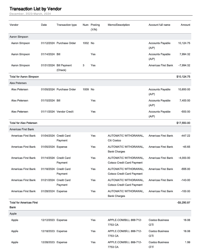Click Total for Alex Petersen amount $17,550.00

[x=183, y=123]
